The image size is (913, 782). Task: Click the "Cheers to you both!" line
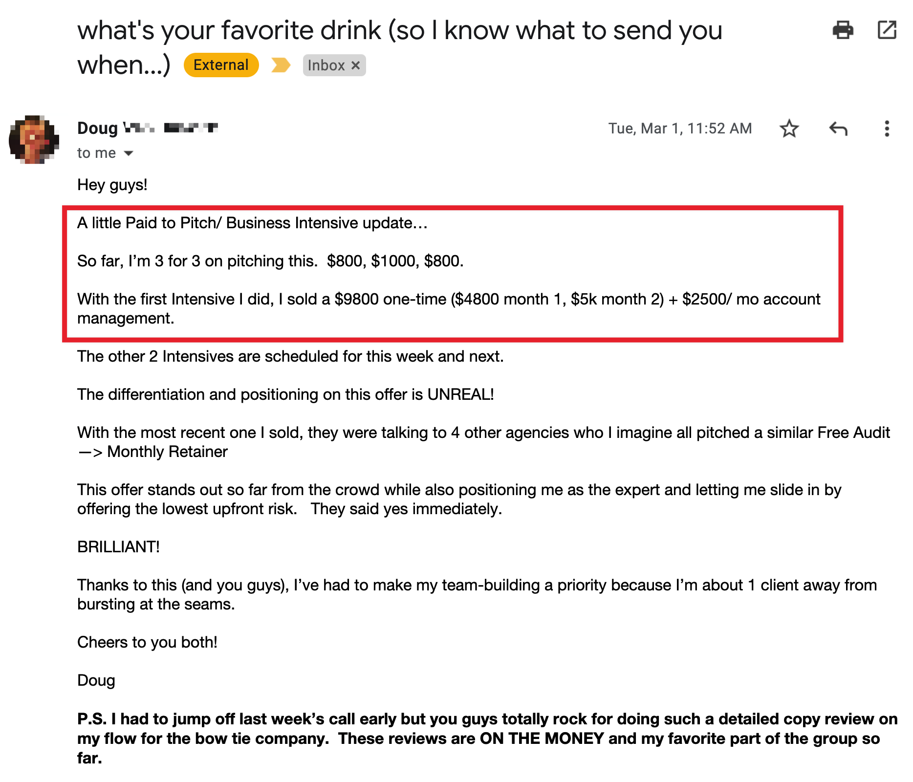[147, 642]
